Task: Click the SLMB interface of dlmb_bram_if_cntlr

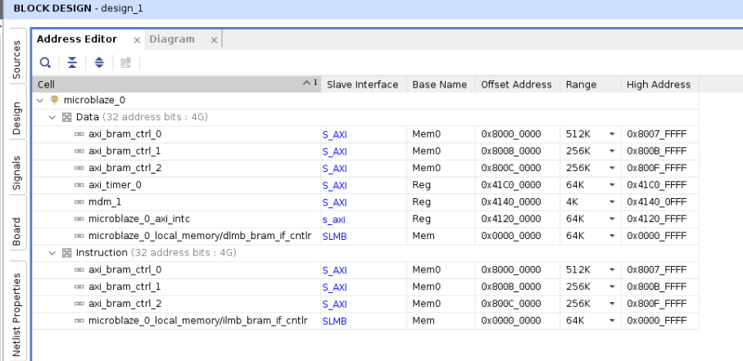Action: [x=334, y=237]
